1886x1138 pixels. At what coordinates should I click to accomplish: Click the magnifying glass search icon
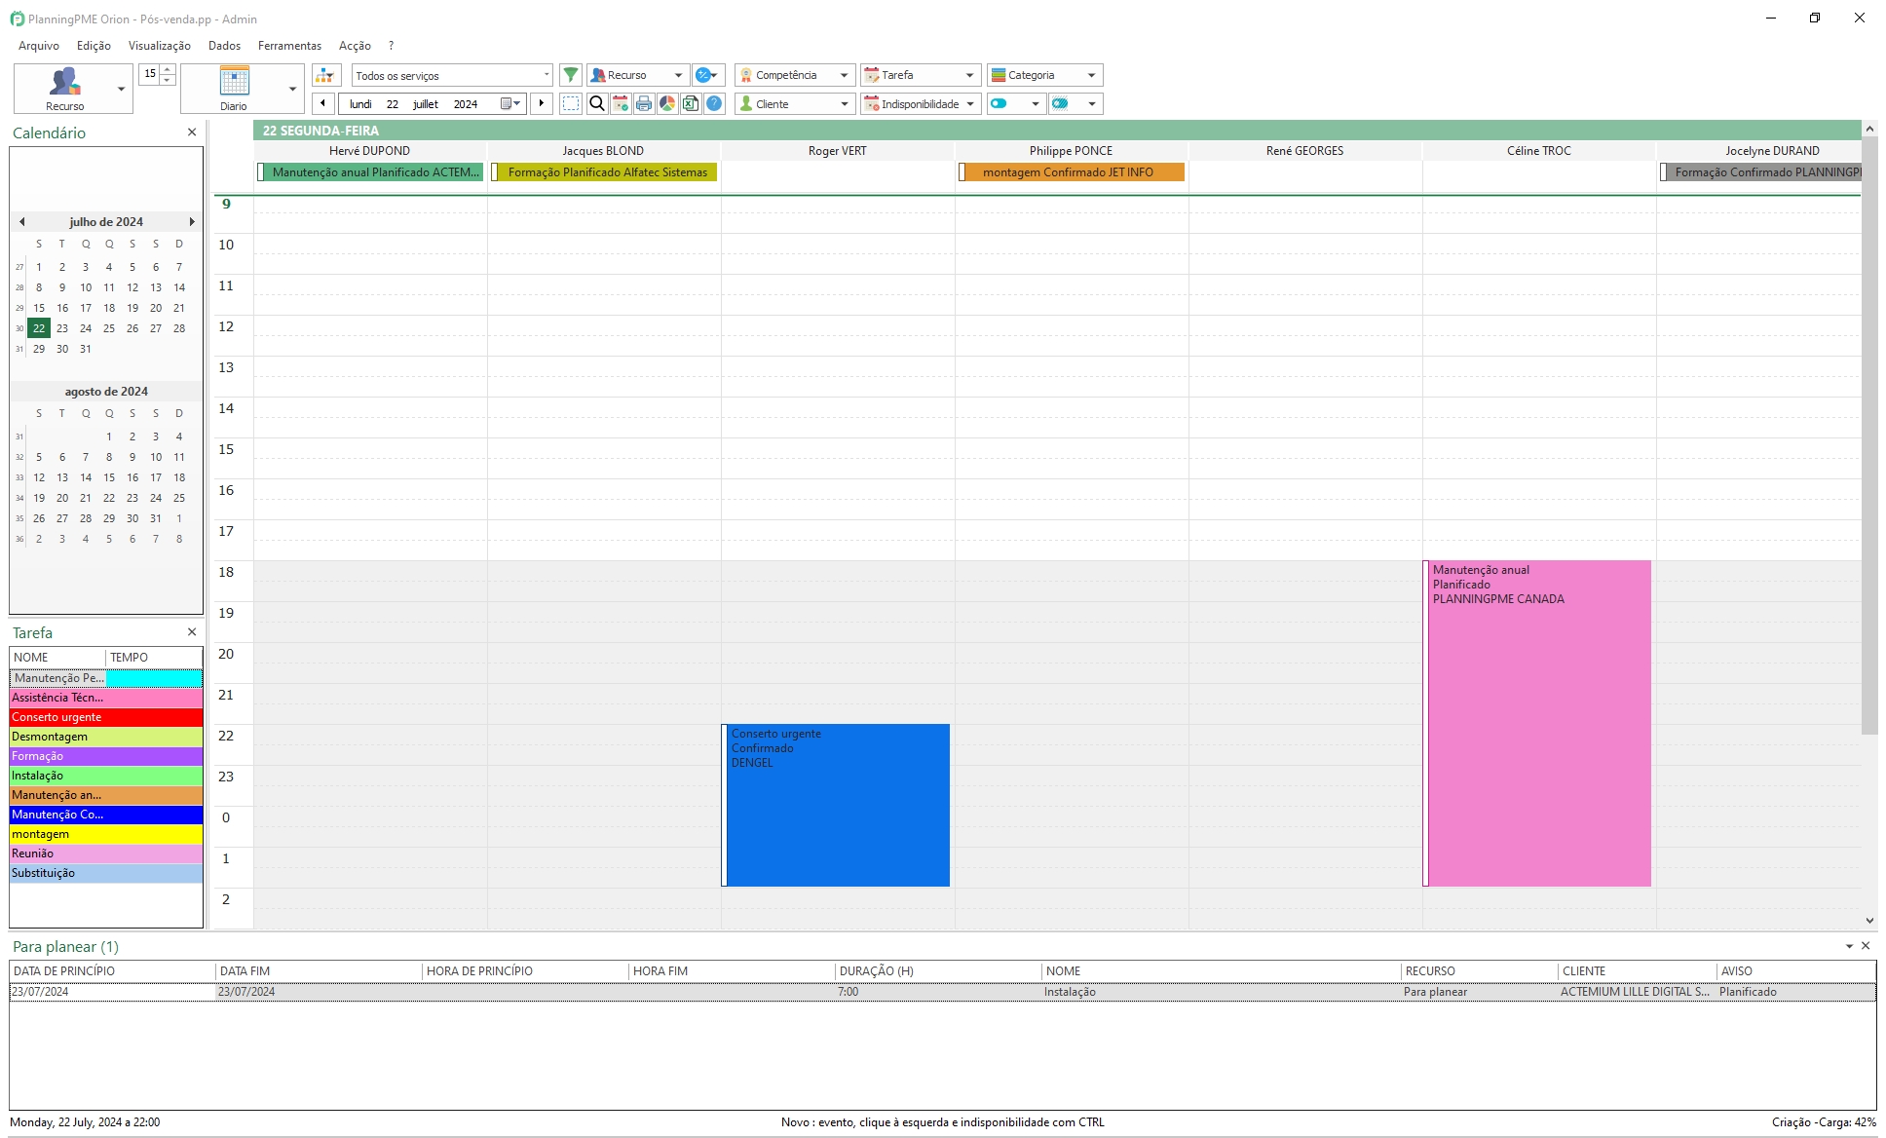click(597, 103)
